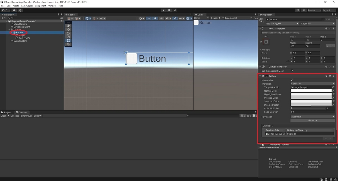Image resolution: width=338 pixels, height=181 pixels.
Task: Toggle Error Pause in Console
Action: (x=27, y=116)
